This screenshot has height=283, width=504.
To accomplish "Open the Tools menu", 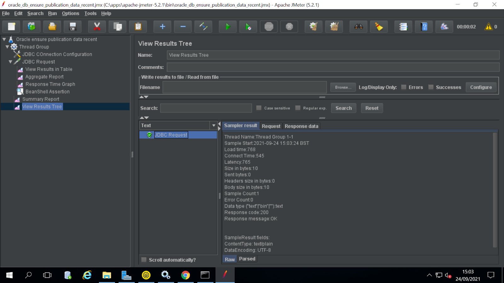I will tap(90, 14).
